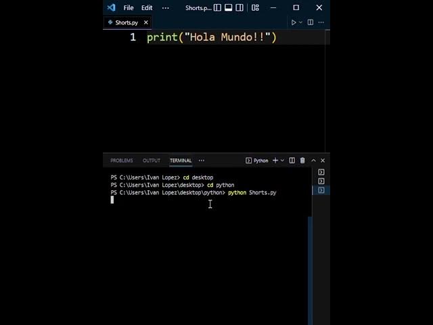Open editor More Actions ellipsis
The height and width of the screenshot is (325, 433).
pyautogui.click(x=321, y=22)
